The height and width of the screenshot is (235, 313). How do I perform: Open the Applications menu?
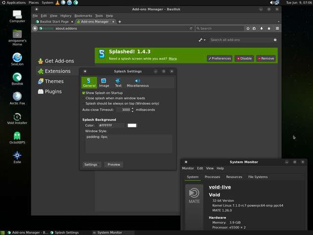(x=14, y=2)
